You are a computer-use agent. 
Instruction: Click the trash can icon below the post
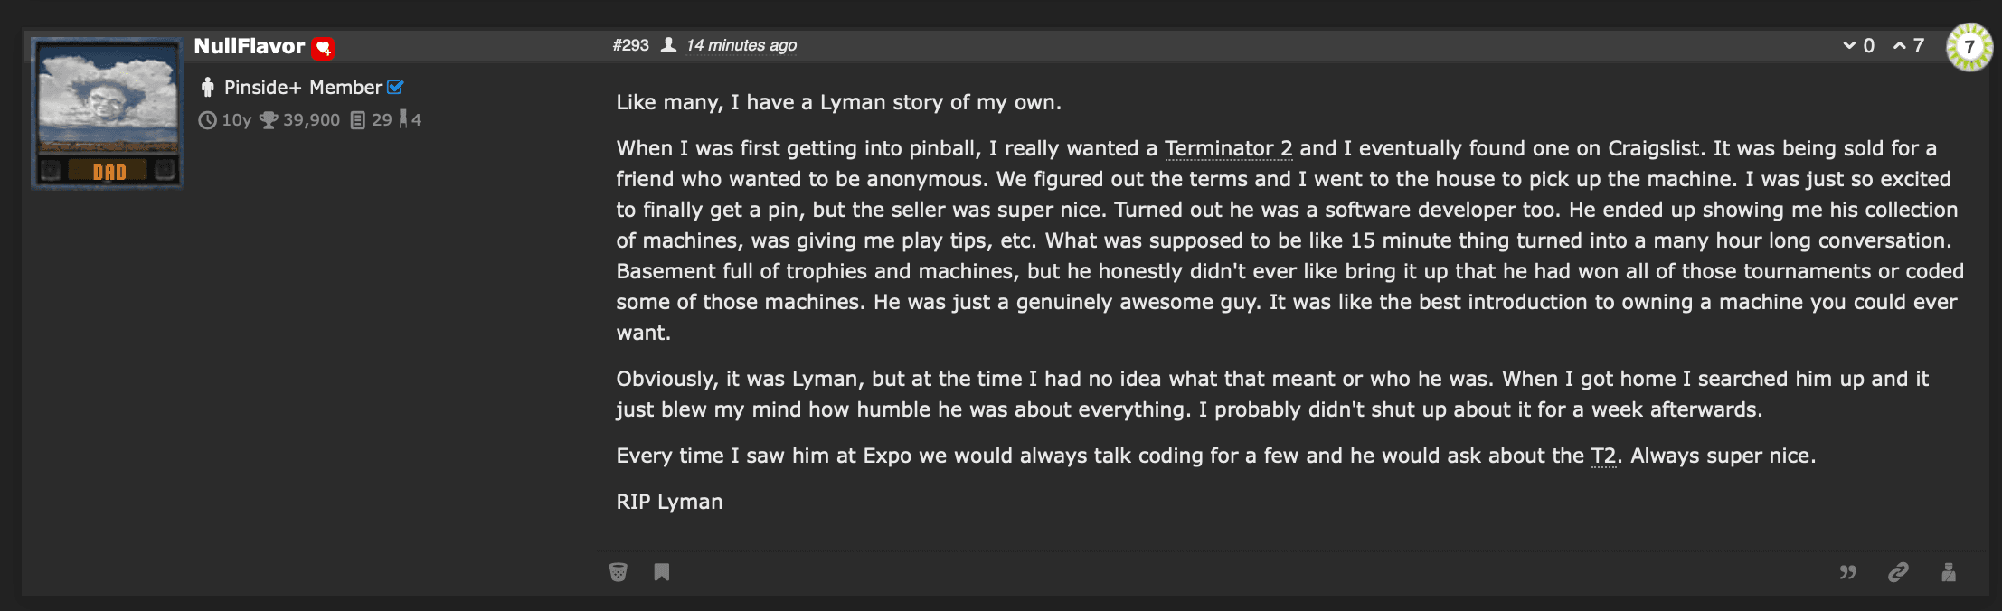pos(617,571)
